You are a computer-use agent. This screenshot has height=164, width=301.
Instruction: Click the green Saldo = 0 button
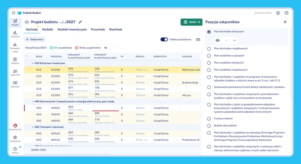[x=191, y=22]
